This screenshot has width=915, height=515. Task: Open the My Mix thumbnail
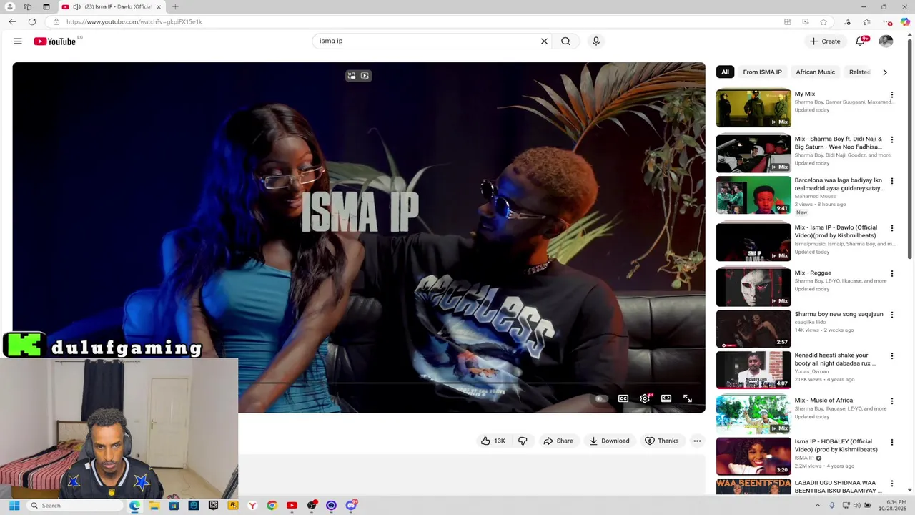(753, 107)
